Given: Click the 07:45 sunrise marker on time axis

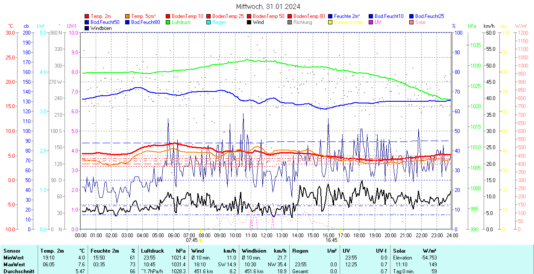Looking at the screenshot, I should 191,240.
